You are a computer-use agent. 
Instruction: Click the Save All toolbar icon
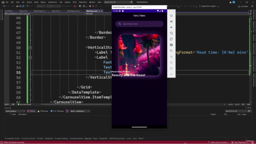[x=23, y=6]
